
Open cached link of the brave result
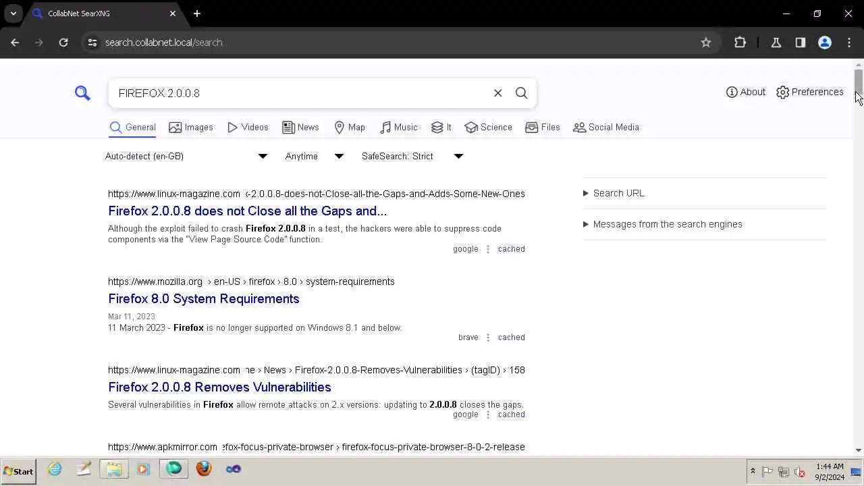point(511,337)
